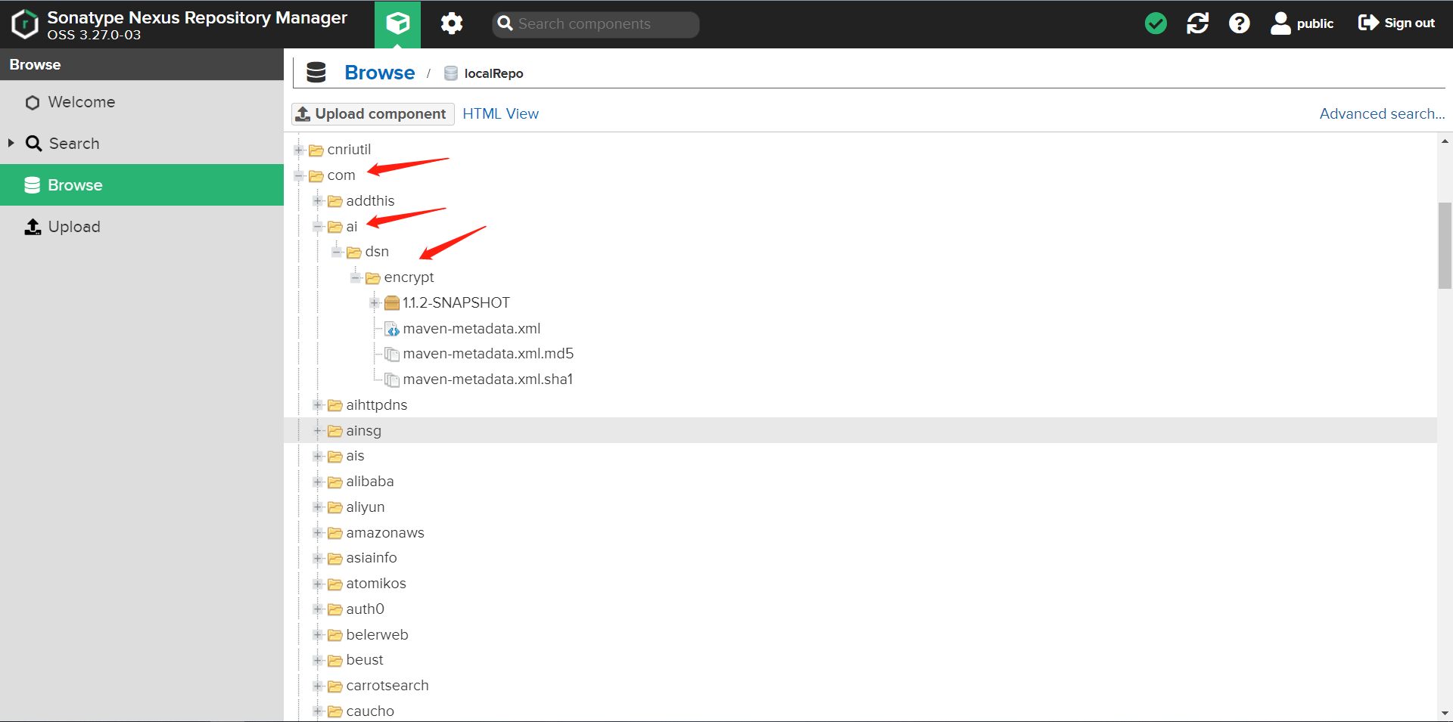Click the Welcome hexagon icon in sidebar
This screenshot has width=1453, height=722.
pos(32,102)
